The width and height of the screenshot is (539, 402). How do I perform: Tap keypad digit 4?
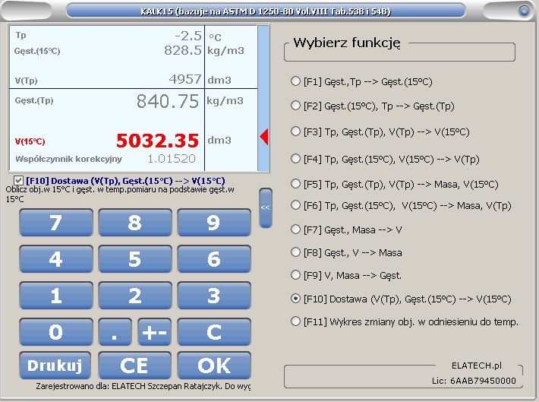click(56, 259)
